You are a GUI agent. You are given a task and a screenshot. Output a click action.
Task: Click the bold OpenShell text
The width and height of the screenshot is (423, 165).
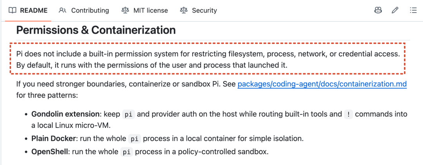(x=50, y=152)
